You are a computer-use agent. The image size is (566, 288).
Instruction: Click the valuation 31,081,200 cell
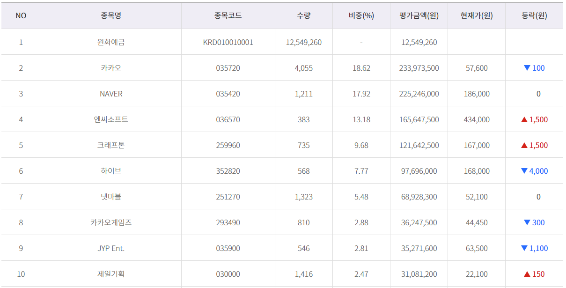coord(419,274)
